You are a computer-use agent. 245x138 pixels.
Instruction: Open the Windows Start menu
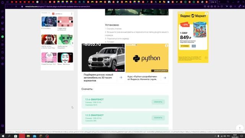tap(3, 136)
